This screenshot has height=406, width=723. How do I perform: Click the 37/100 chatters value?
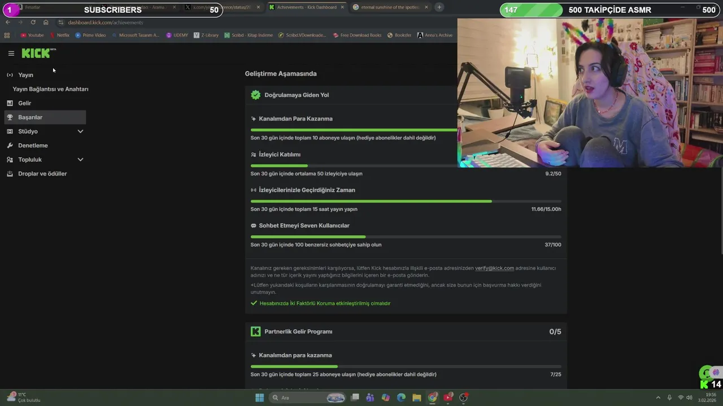click(x=553, y=245)
